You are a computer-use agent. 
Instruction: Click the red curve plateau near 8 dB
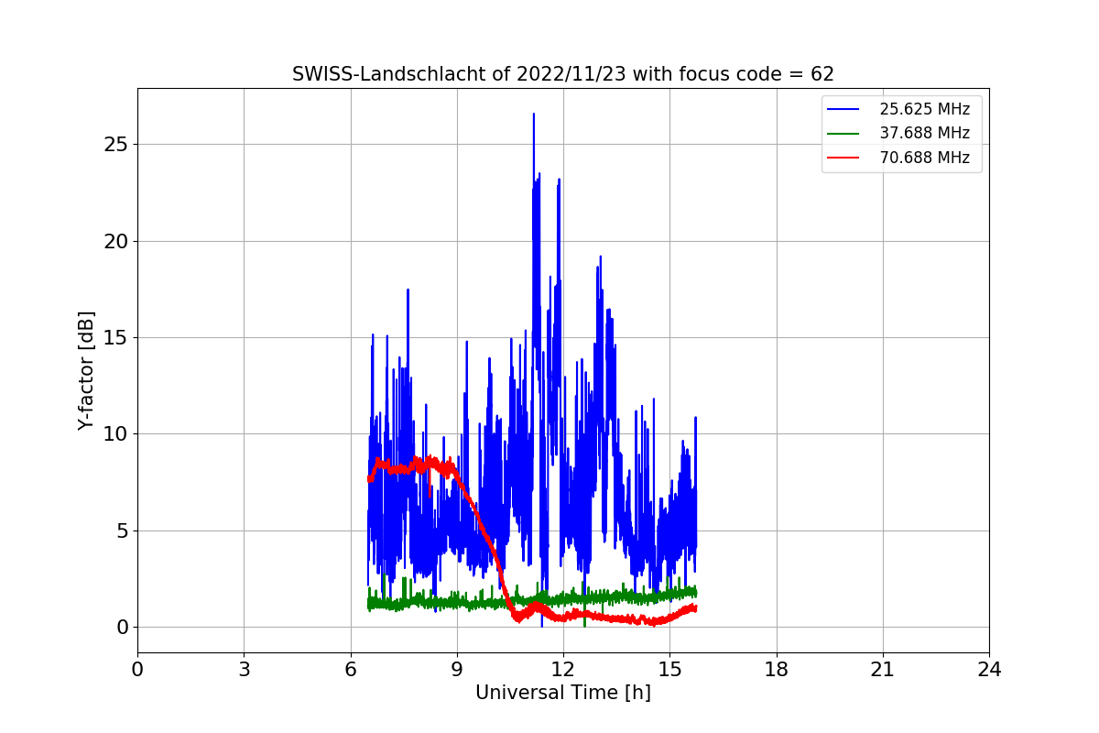tap(412, 465)
